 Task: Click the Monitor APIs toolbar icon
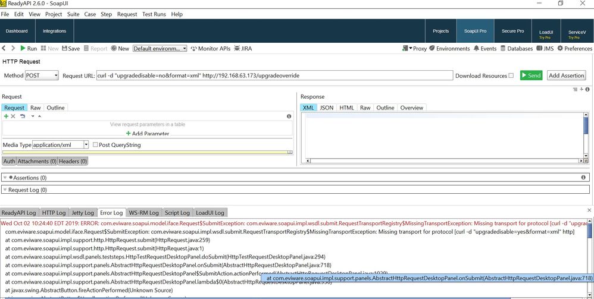[193, 49]
